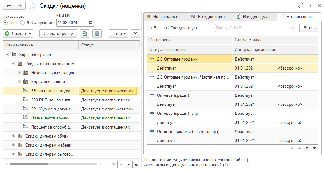The width and height of the screenshot is (324, 170).
Task: Add window to favorites with star icon
Action: [x=33, y=6]
